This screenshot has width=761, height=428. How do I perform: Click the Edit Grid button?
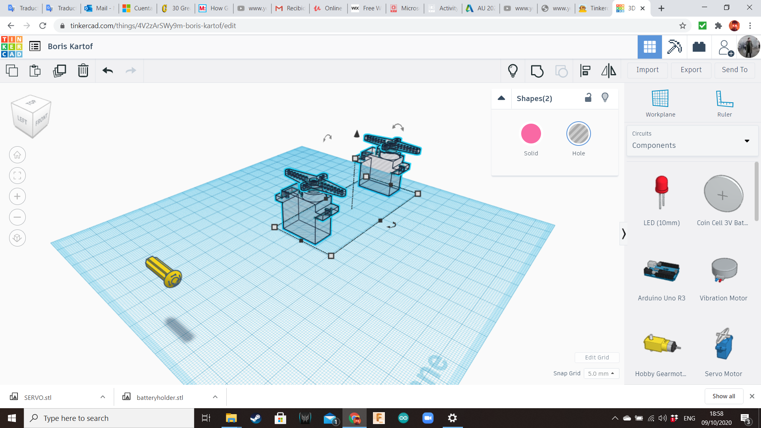597,357
